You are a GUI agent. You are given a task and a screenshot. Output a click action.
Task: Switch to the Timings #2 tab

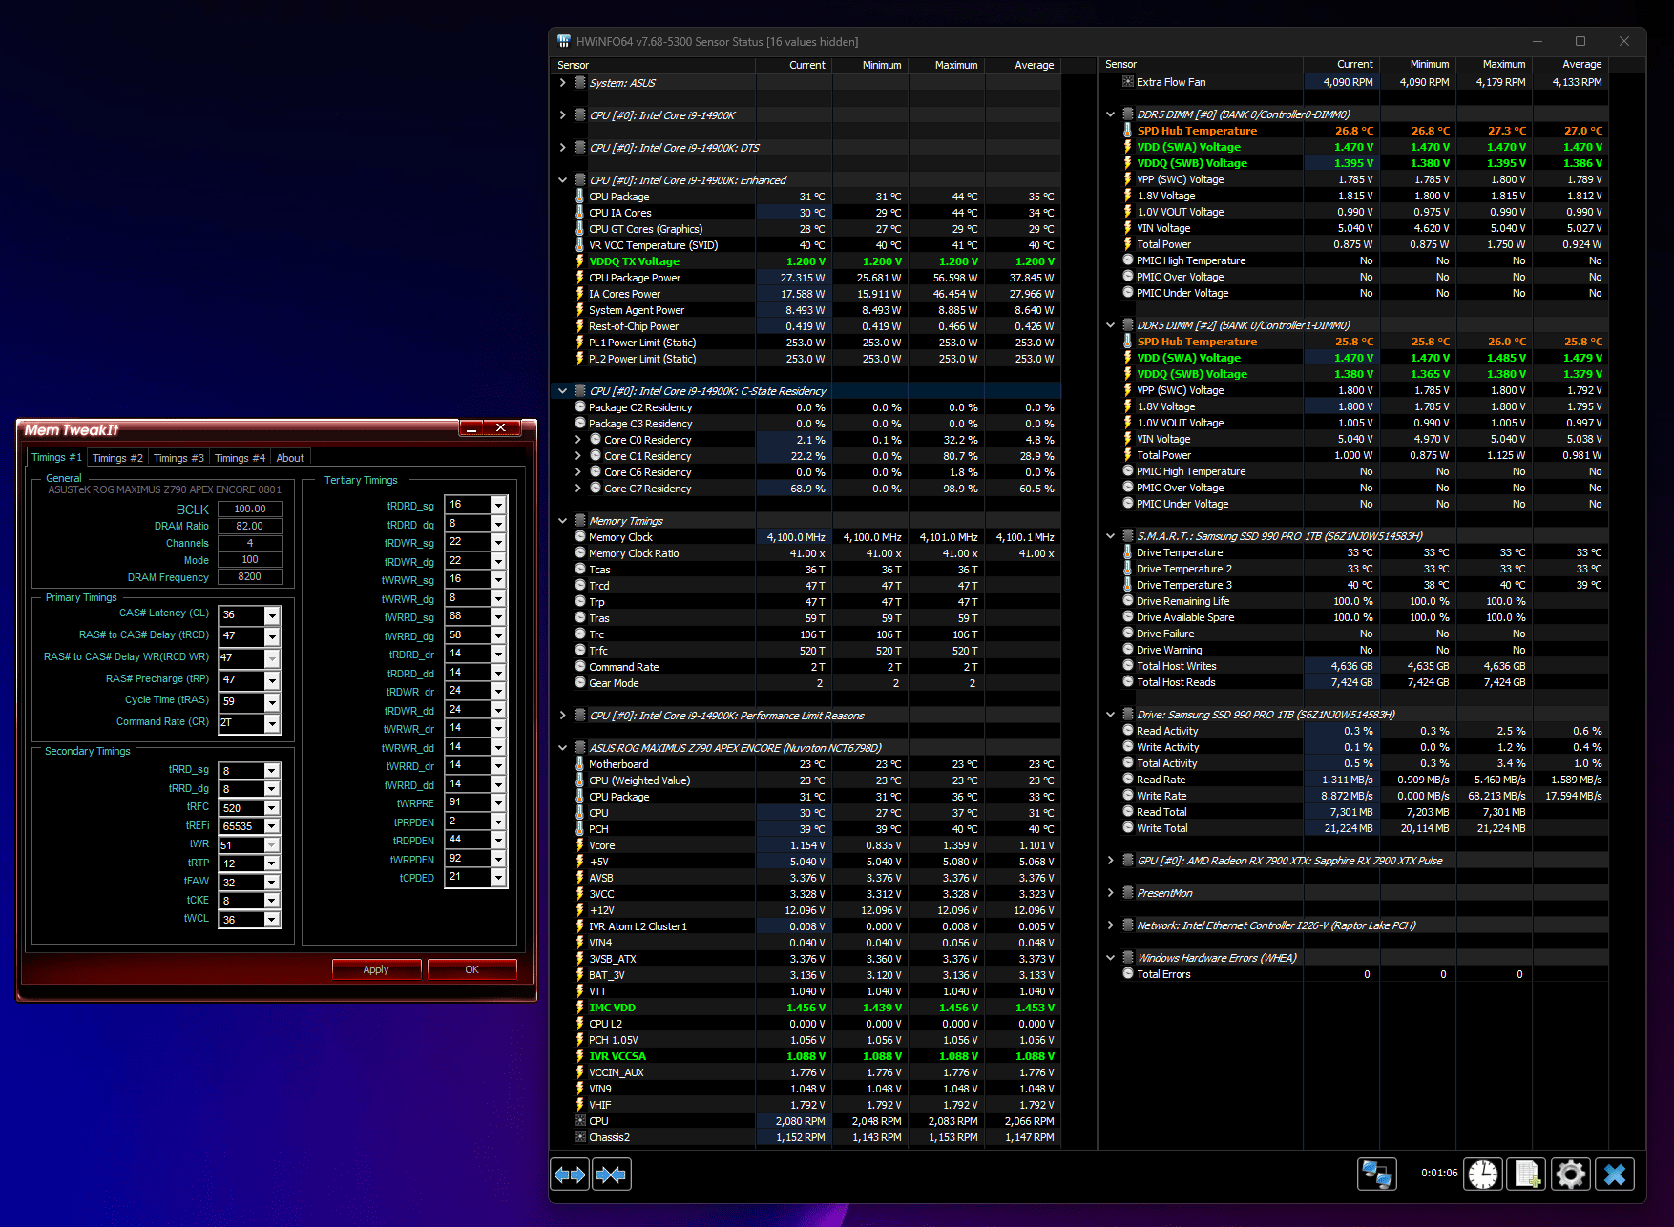point(117,458)
